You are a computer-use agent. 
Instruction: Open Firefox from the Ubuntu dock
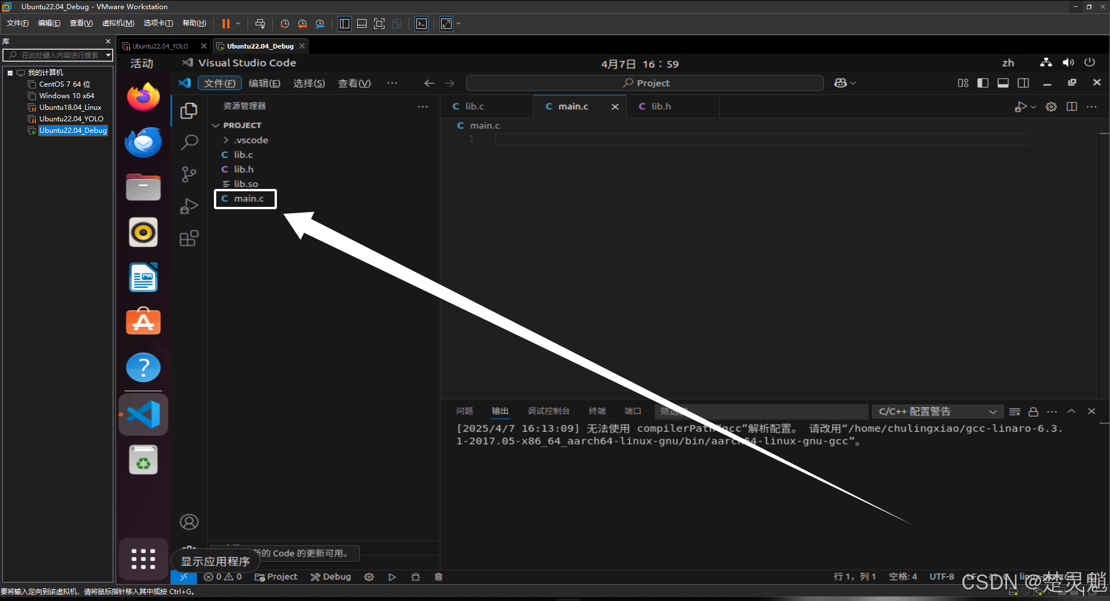click(x=143, y=97)
